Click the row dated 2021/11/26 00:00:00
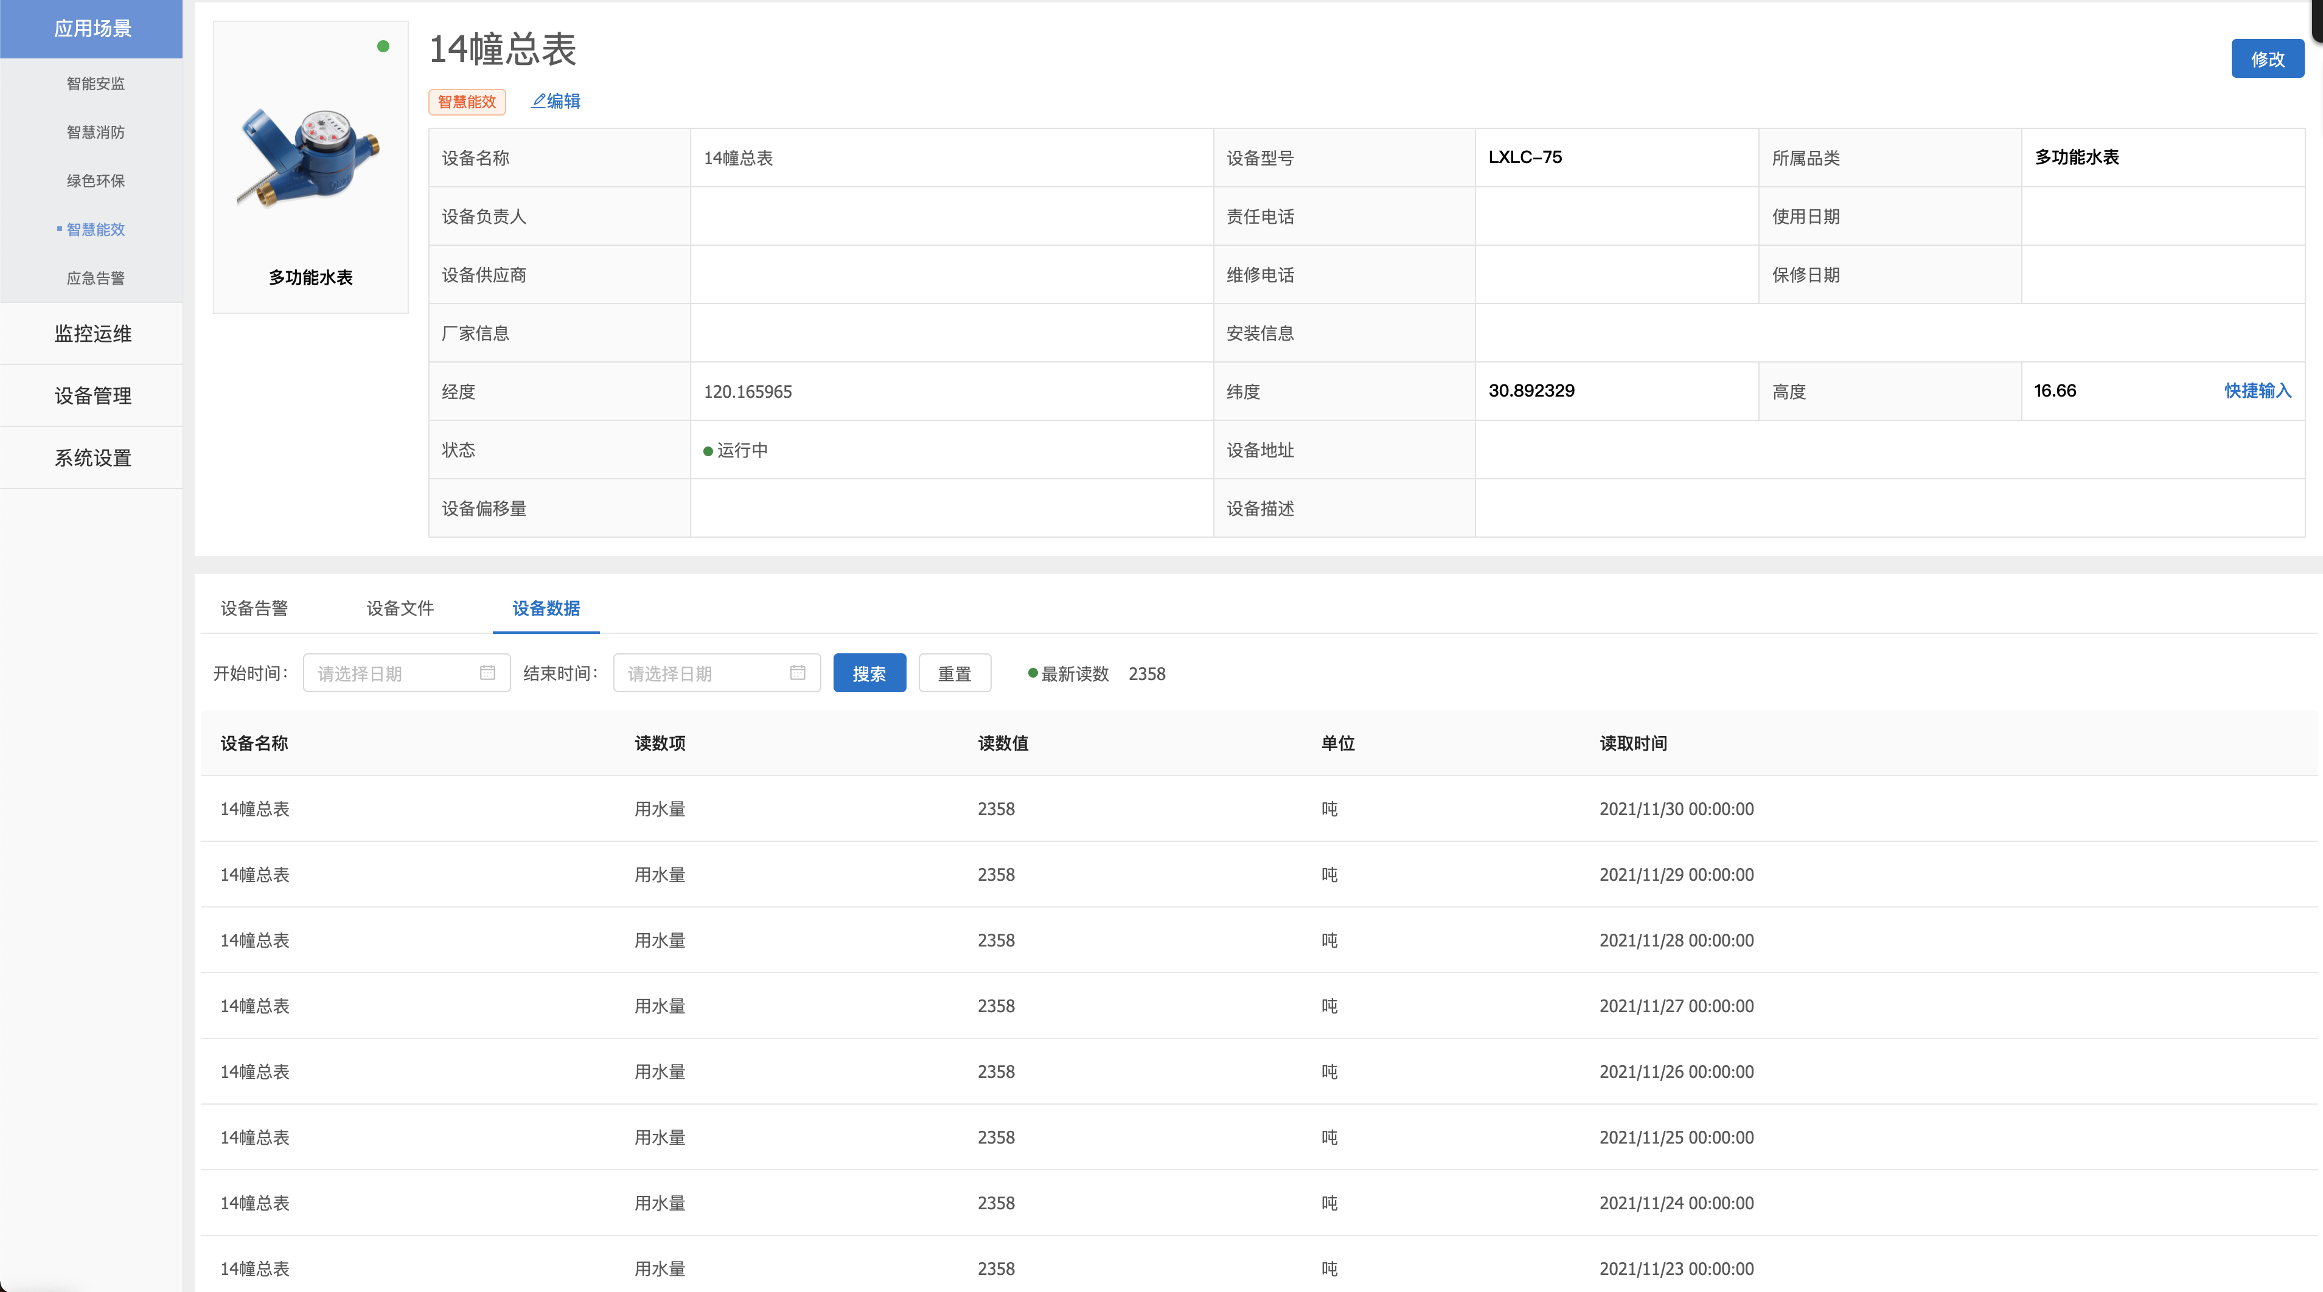 click(1259, 1072)
